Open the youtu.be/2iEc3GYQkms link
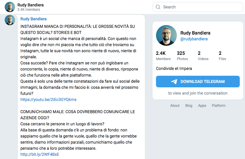245x159 pixels. coord(48,100)
